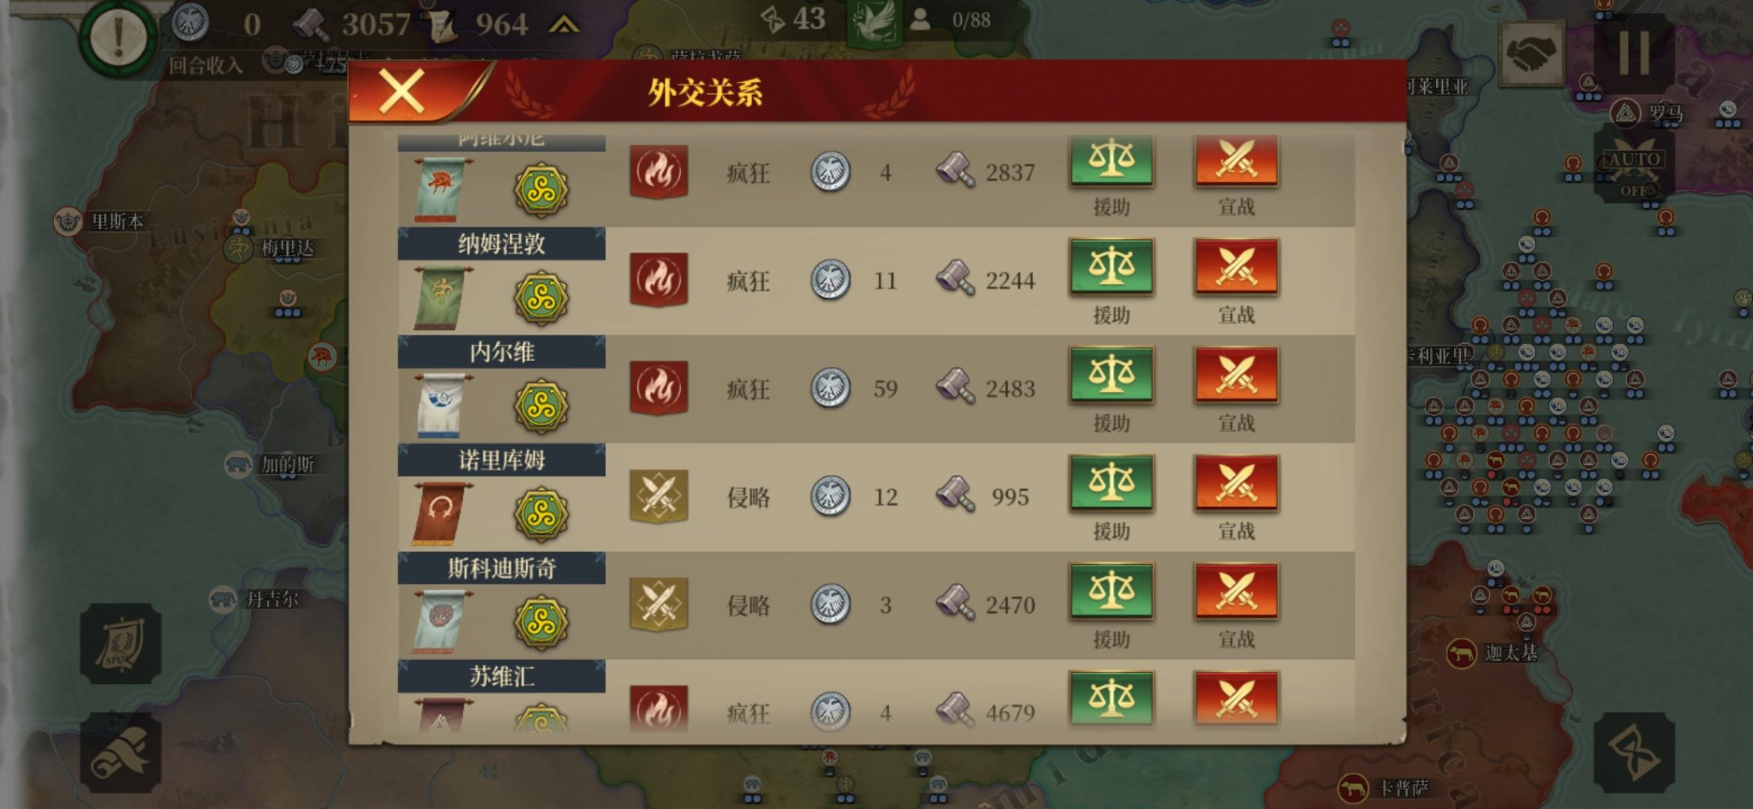The width and height of the screenshot is (1753, 809).
Task: Open the SPQR senate scroll icon
Action: point(121,643)
